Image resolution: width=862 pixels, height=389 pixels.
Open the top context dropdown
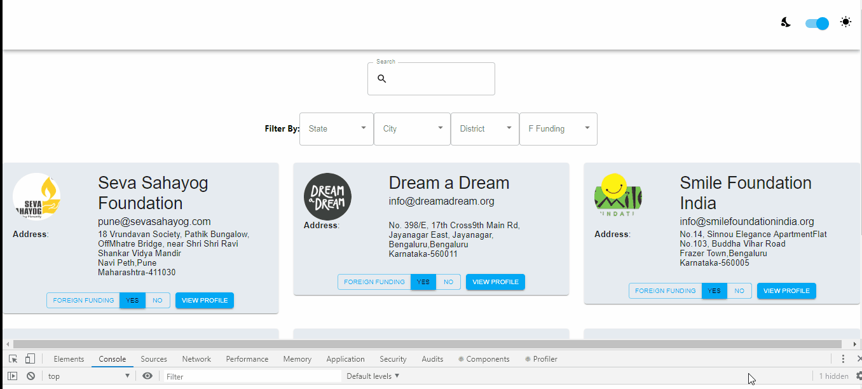[x=89, y=376]
